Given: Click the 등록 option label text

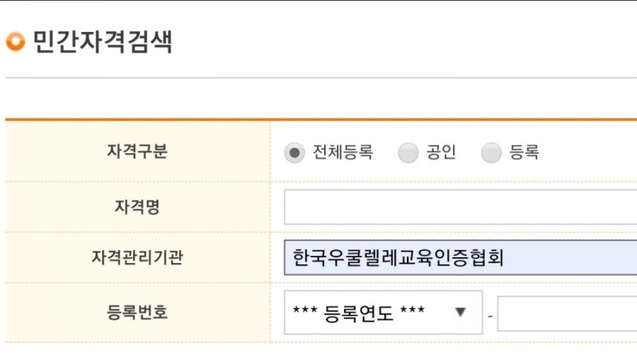Looking at the screenshot, I should (x=524, y=152).
